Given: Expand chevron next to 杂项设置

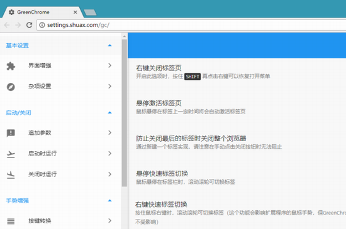Looking at the screenshot, I should click(110, 86).
